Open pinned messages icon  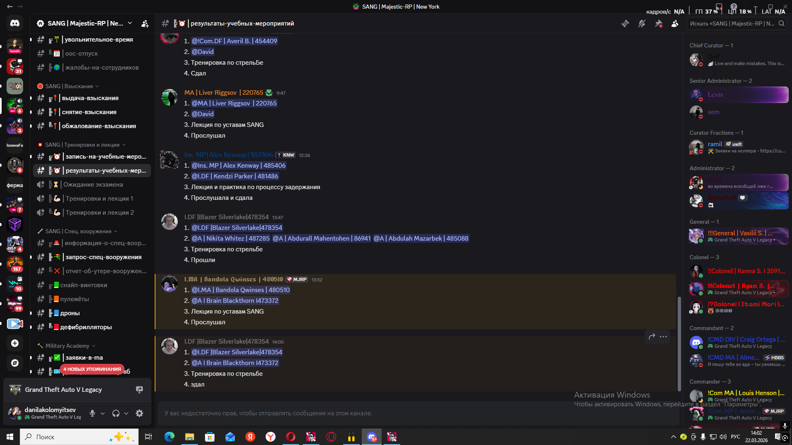click(658, 23)
